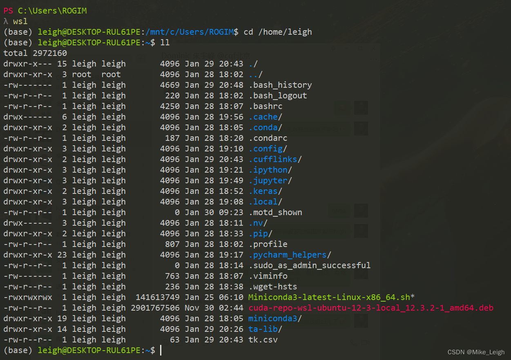Open the .jupyter directory in the listing
Image resolution: width=511 pixels, height=360 pixels.
click(270, 180)
